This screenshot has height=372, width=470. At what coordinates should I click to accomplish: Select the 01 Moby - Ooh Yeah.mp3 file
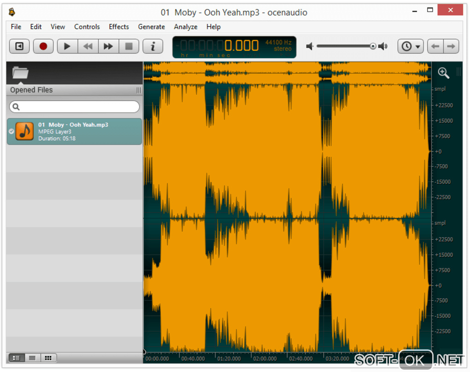click(74, 131)
